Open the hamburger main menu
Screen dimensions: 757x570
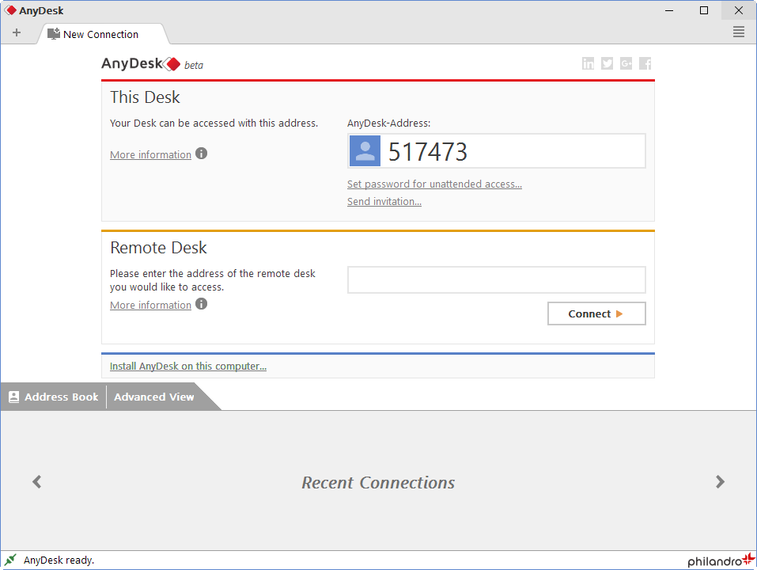(x=738, y=32)
